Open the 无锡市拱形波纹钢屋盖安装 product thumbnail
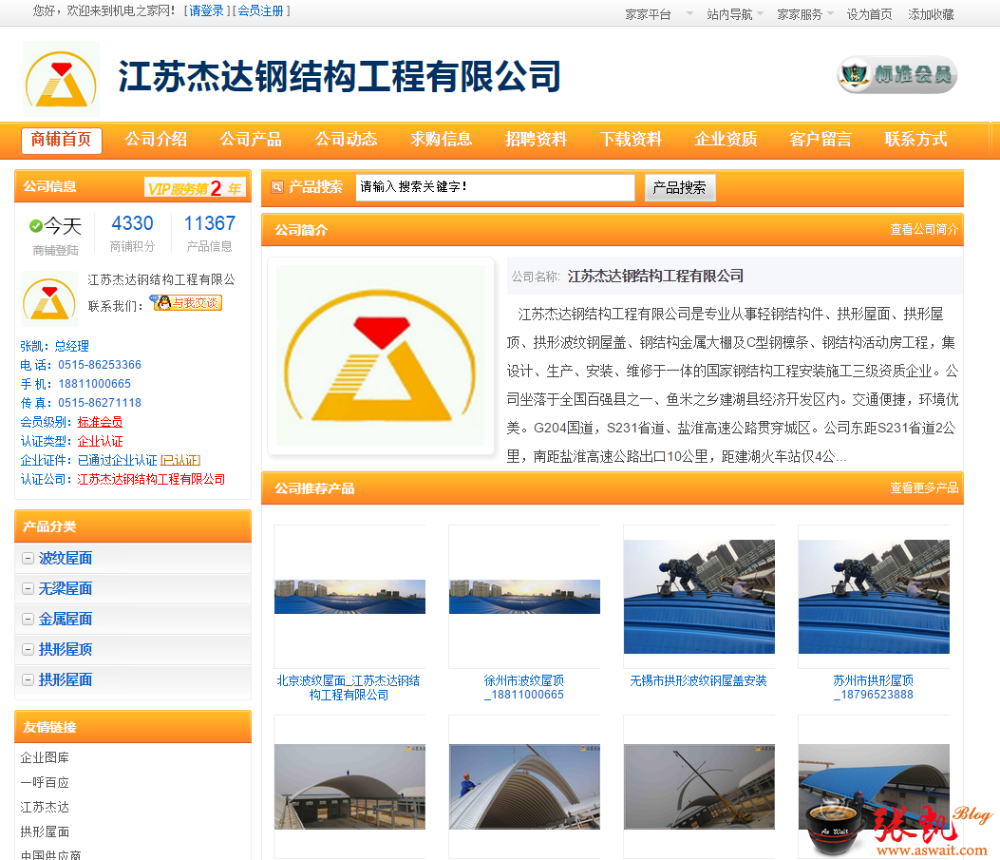1000x860 pixels. click(699, 597)
